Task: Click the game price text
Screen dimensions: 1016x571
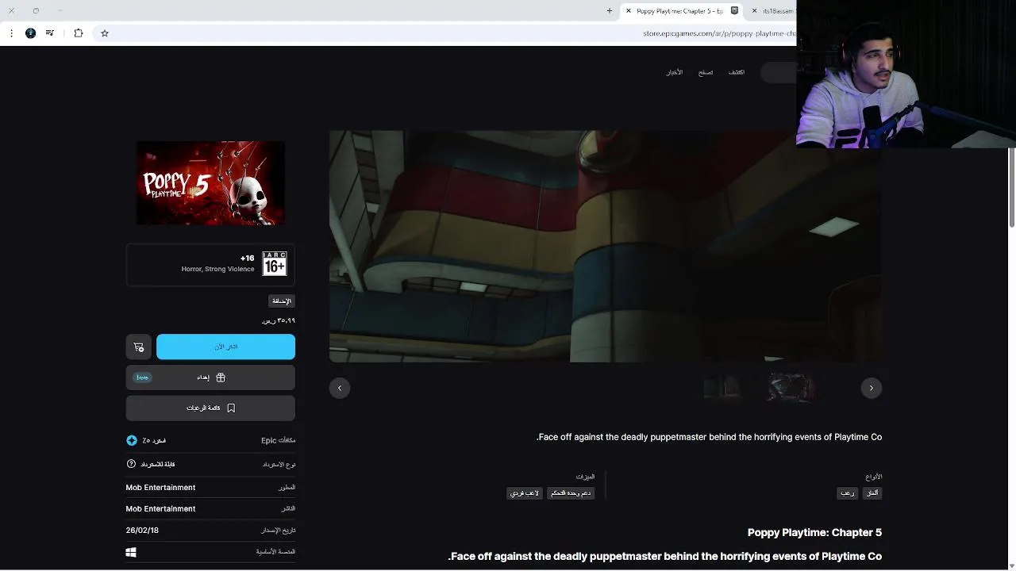Action: click(x=279, y=321)
